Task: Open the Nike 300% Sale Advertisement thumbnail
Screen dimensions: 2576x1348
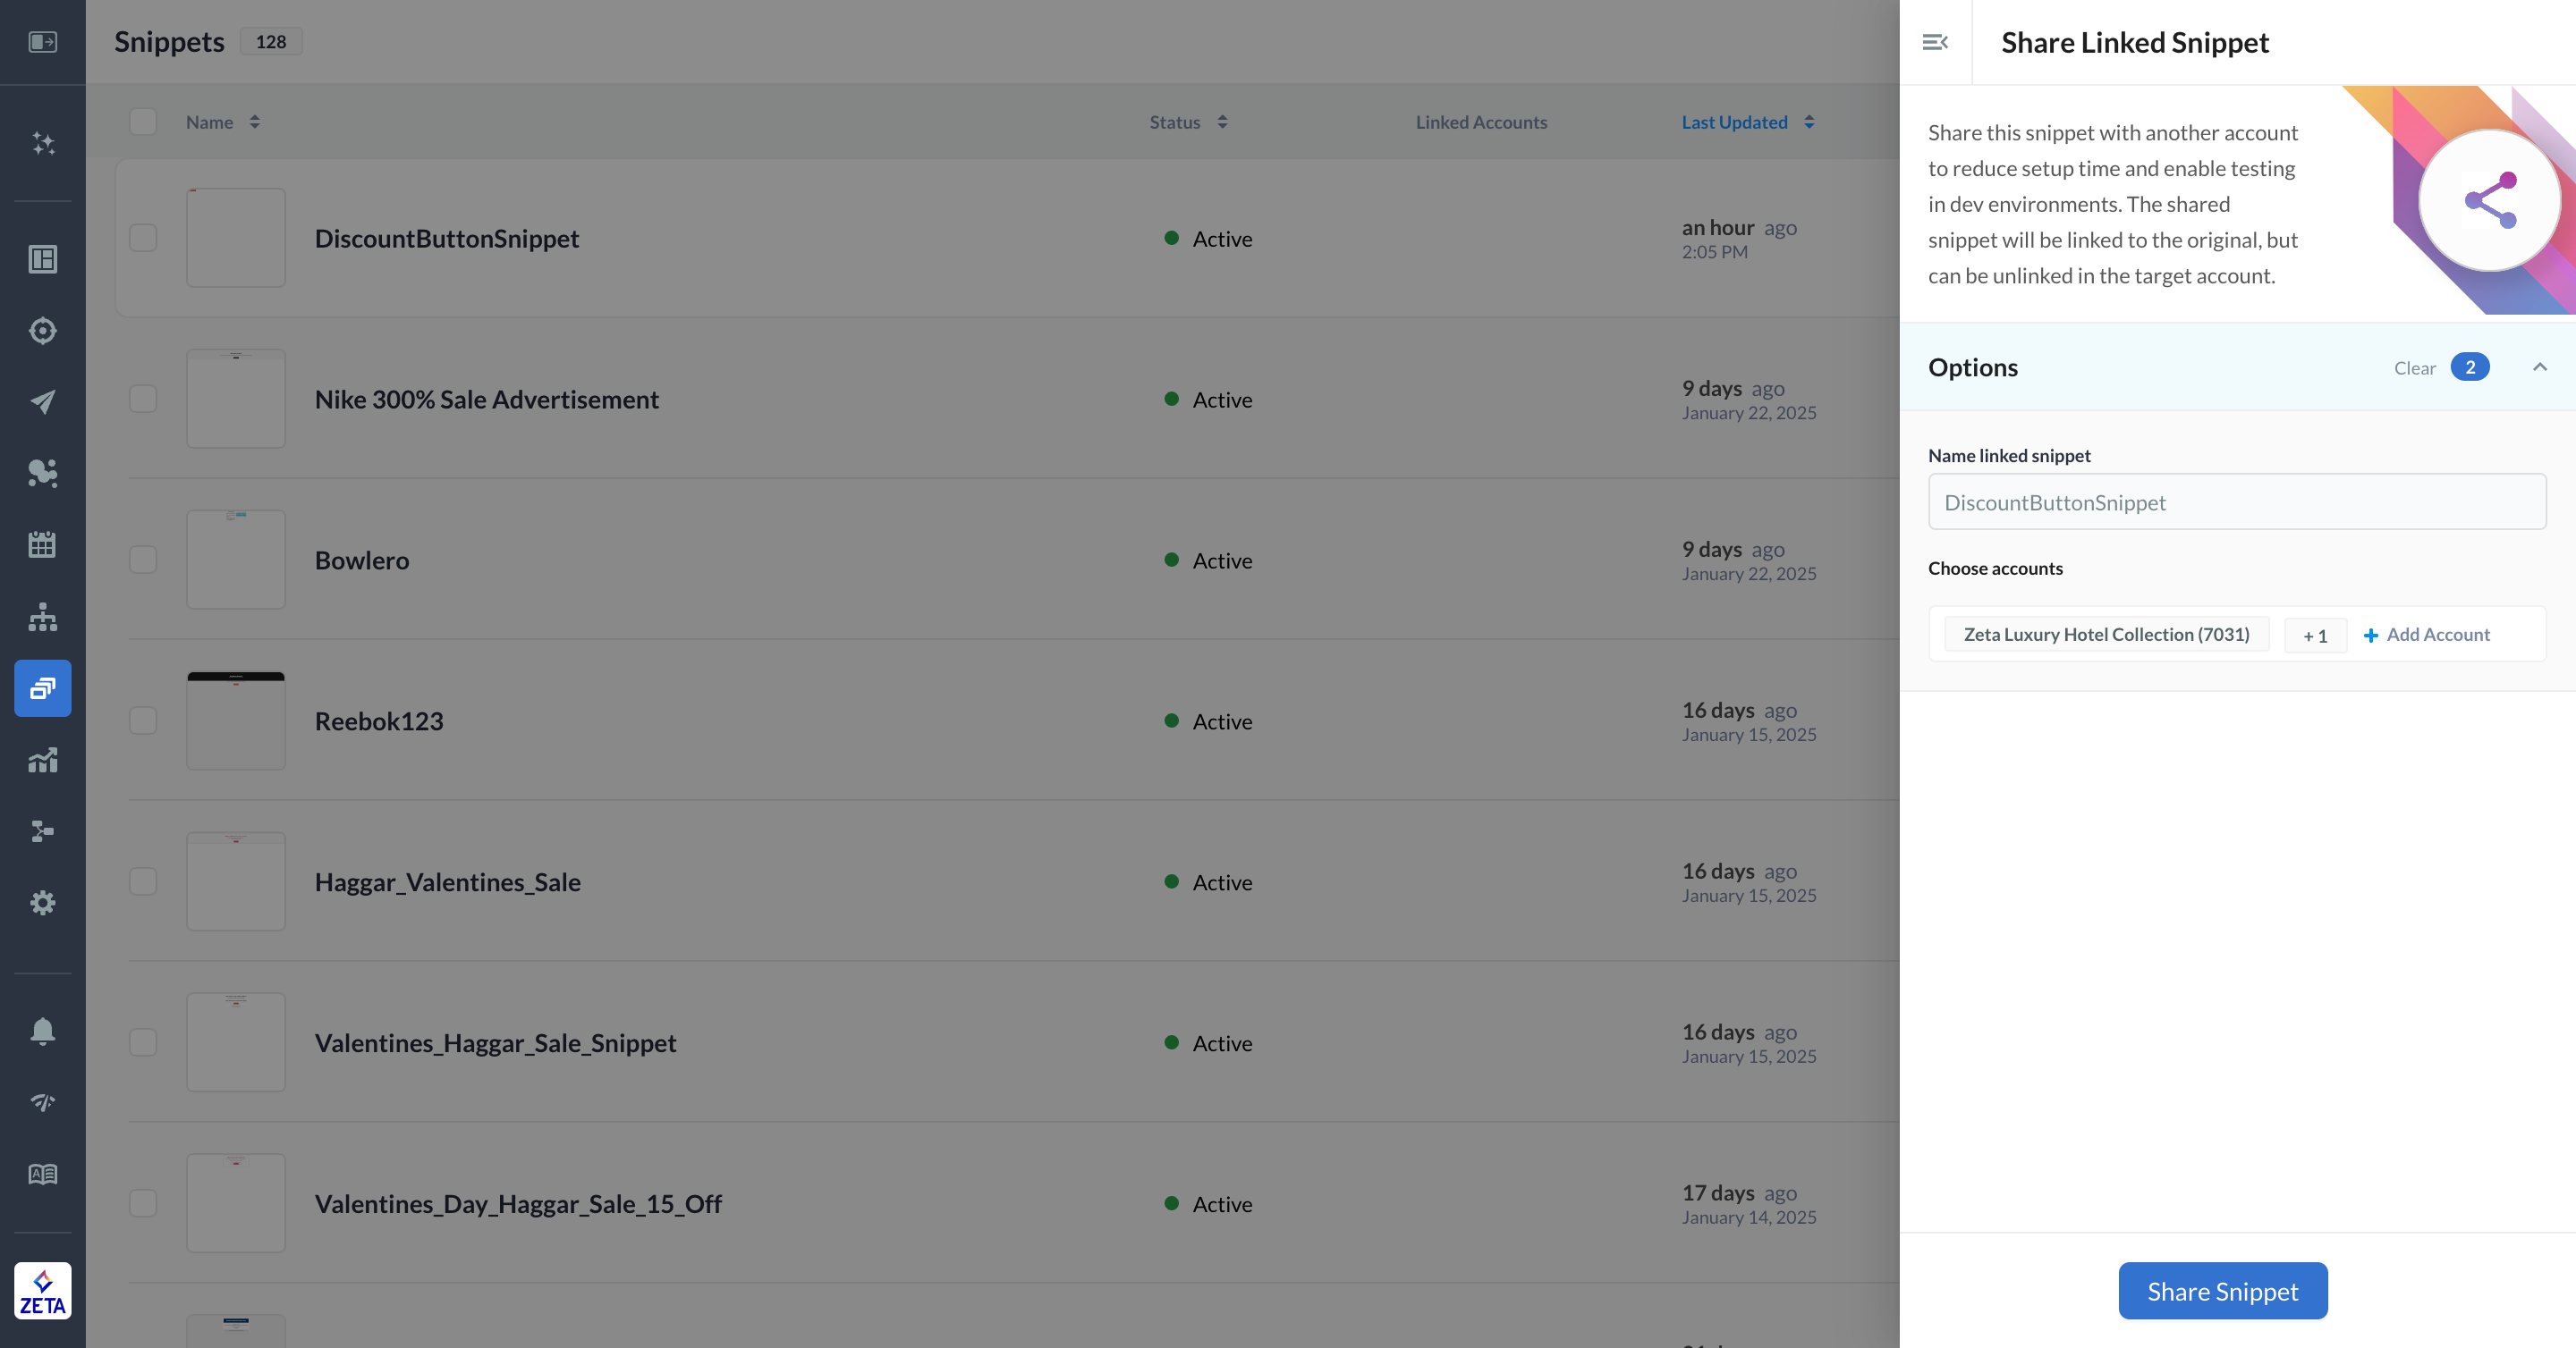Action: (x=236, y=399)
